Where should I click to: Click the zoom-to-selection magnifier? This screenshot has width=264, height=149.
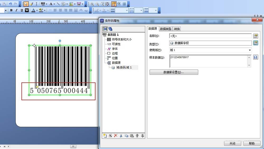[102, 4]
